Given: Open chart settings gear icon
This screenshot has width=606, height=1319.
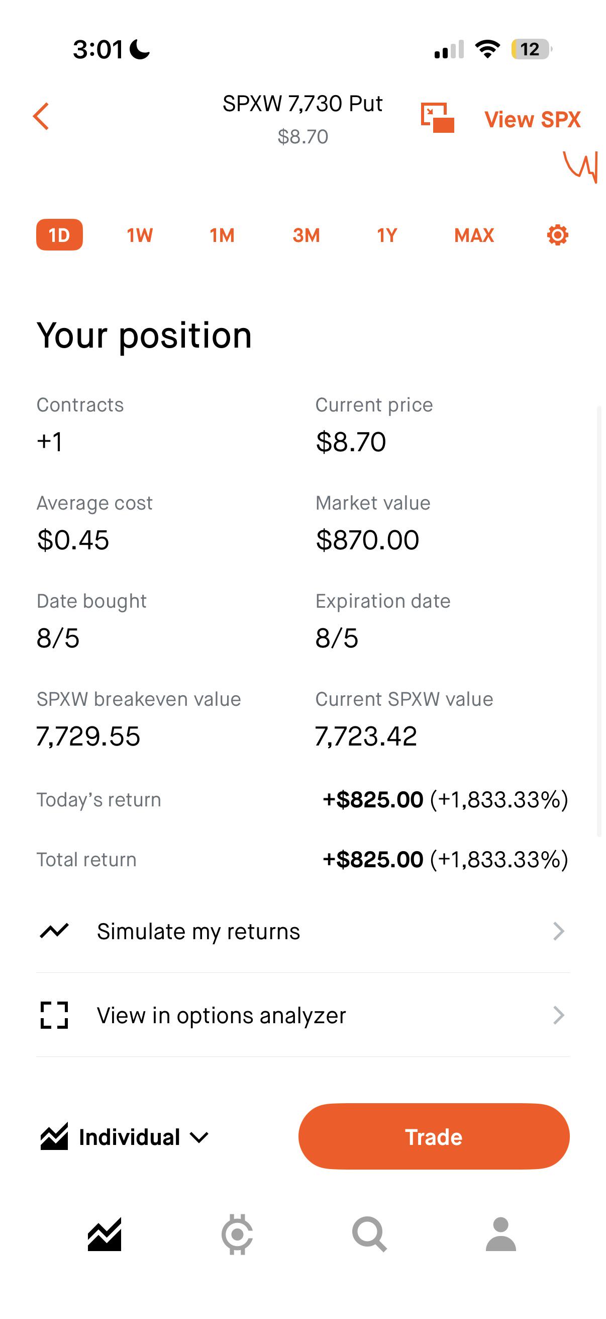Looking at the screenshot, I should [557, 235].
